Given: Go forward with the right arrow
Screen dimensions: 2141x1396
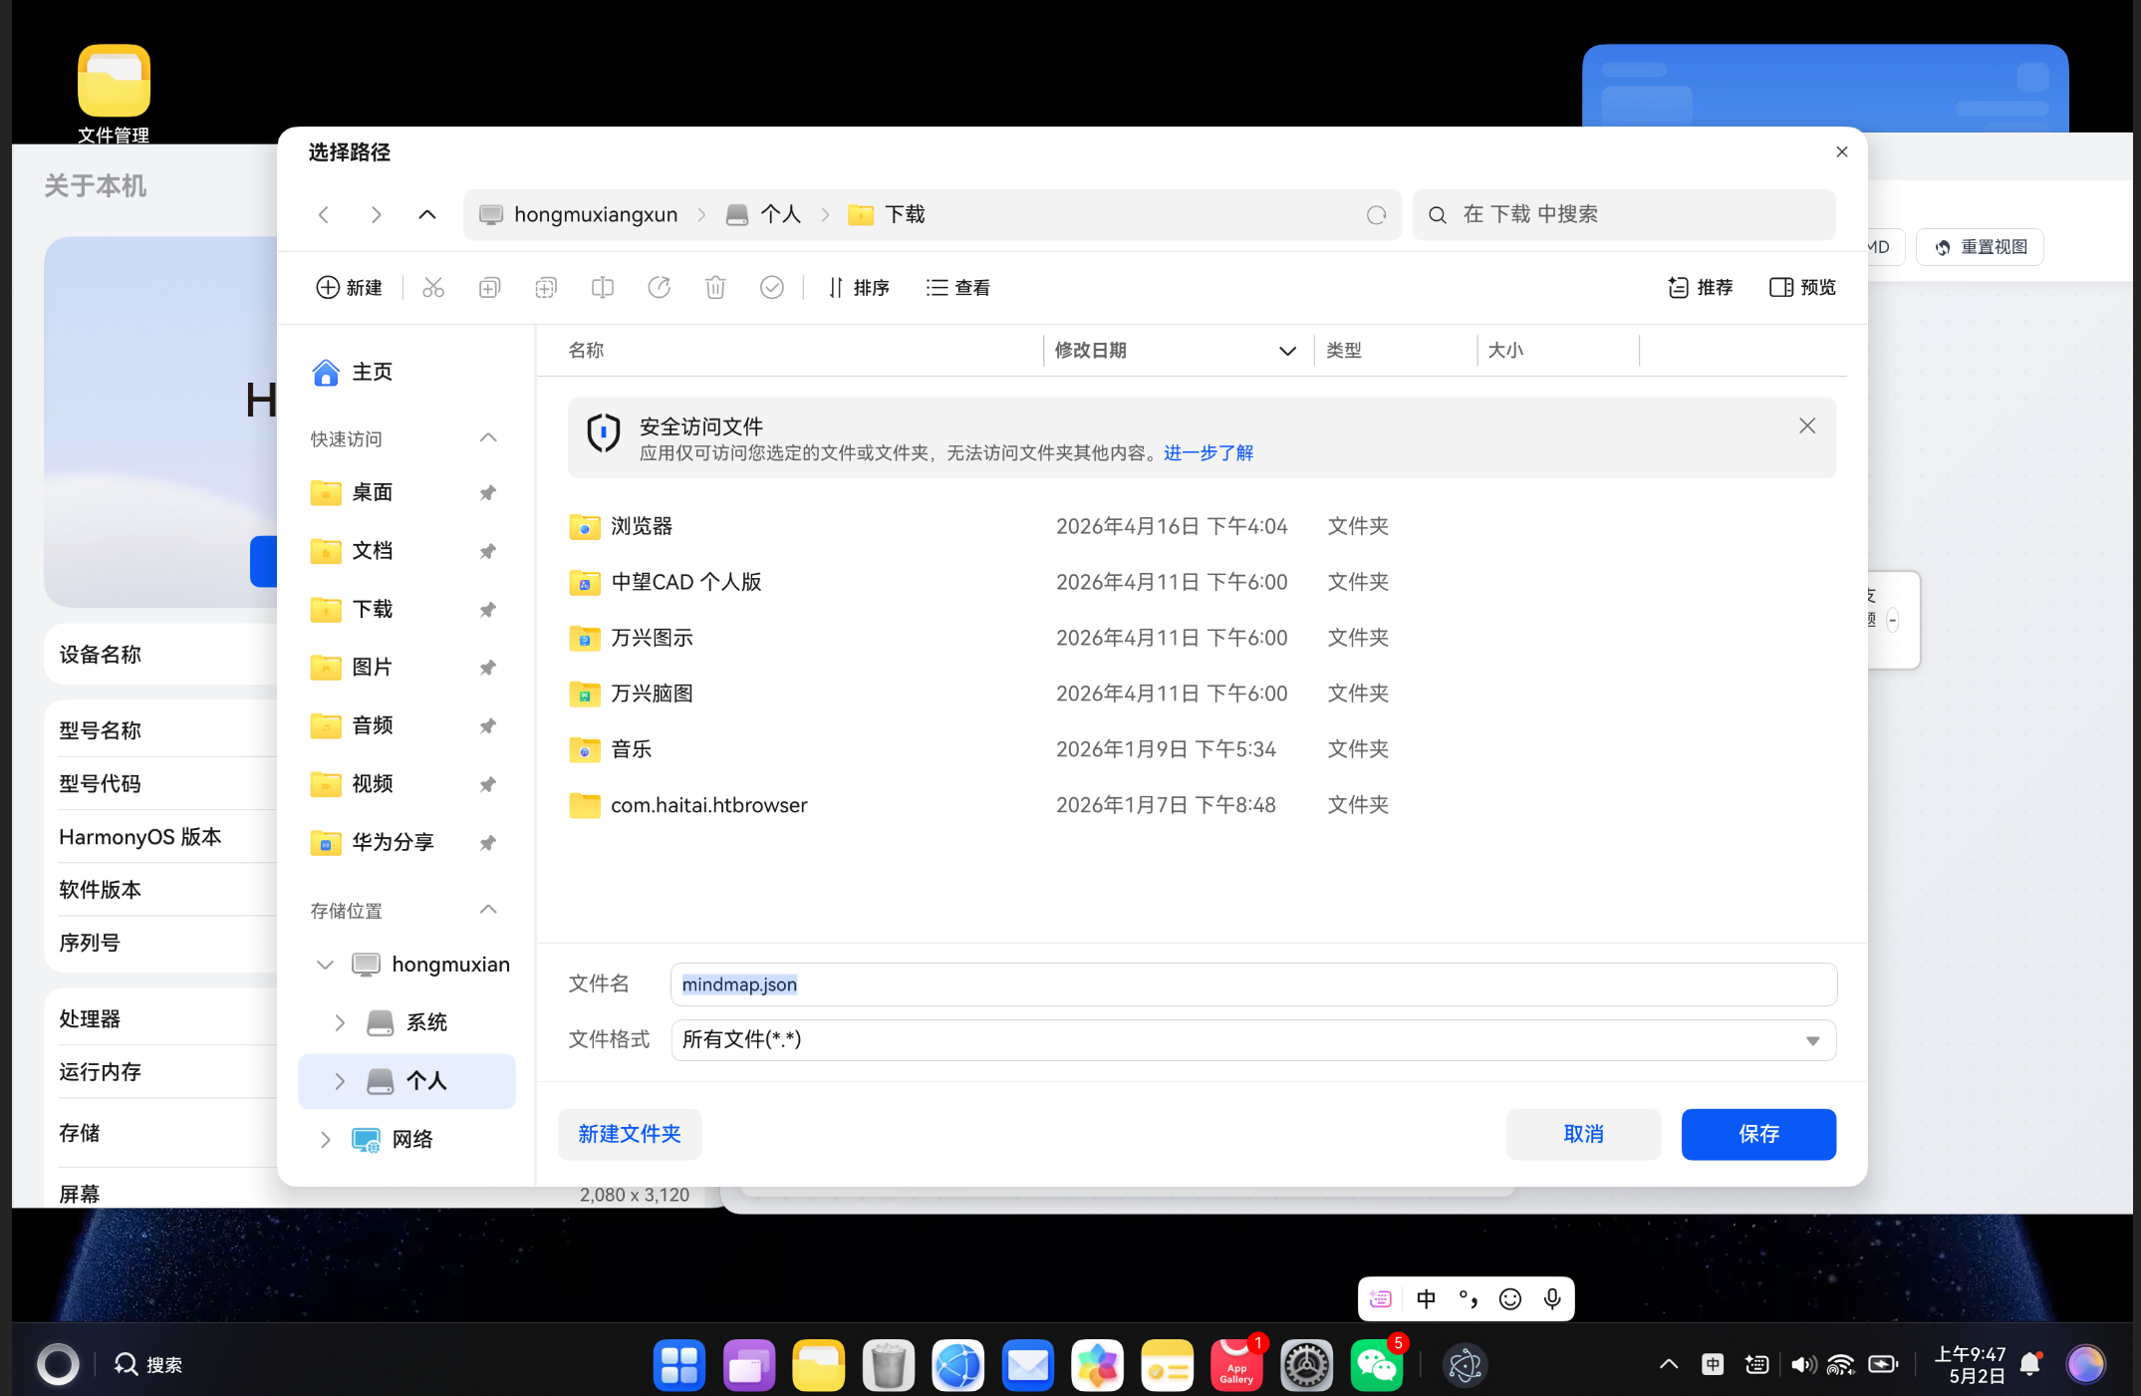Looking at the screenshot, I should [x=376, y=214].
